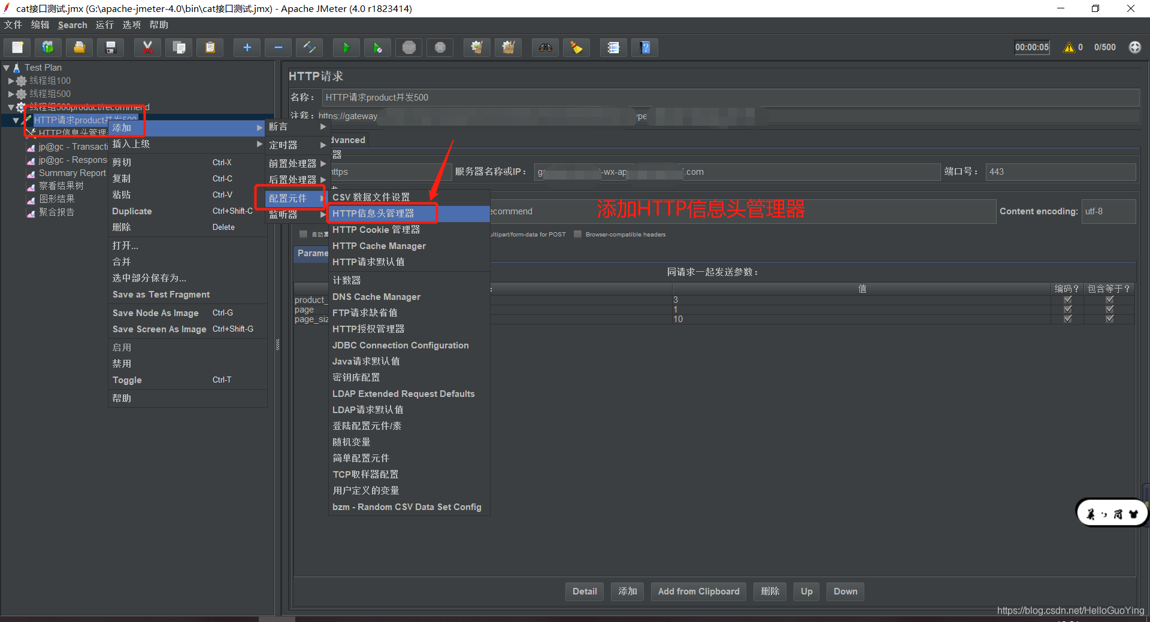Collapse 线程组500product/recommend node
This screenshot has width=1150, height=622.
click(11, 107)
